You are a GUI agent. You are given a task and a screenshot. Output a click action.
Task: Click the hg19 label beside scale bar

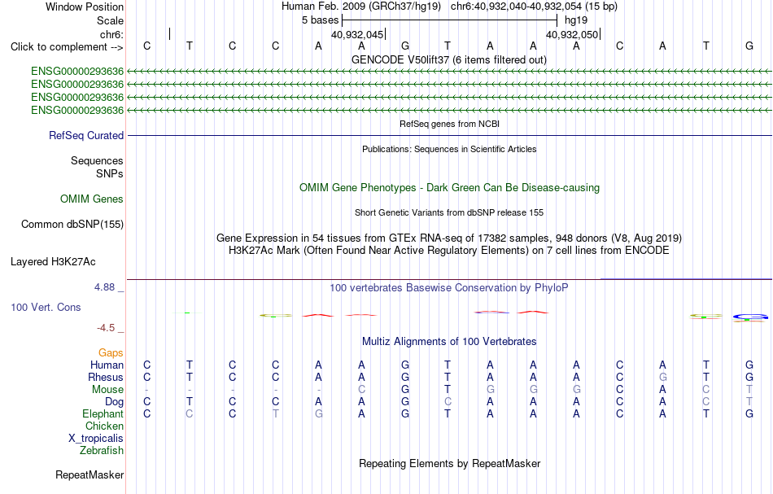576,20
